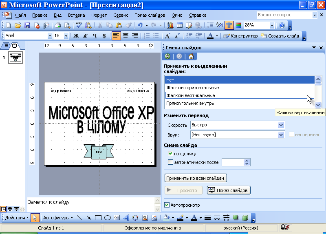This screenshot has width=326, height=234.
Task: Click the Print icon in the toolbar
Action: pyautogui.click(x=57, y=25)
